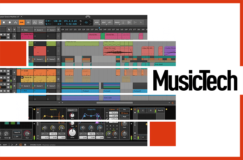Click the right scroll arrow of arranger

pyautogui.click(x=169, y=103)
